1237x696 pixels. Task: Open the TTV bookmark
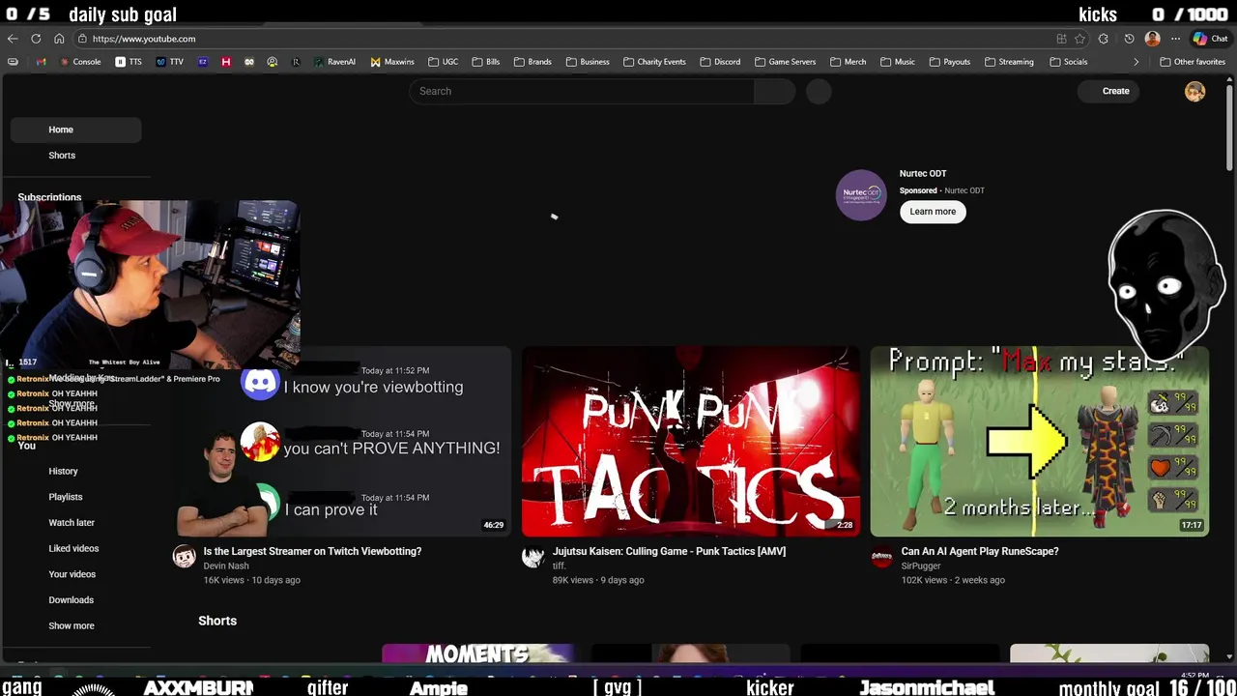[170, 62]
